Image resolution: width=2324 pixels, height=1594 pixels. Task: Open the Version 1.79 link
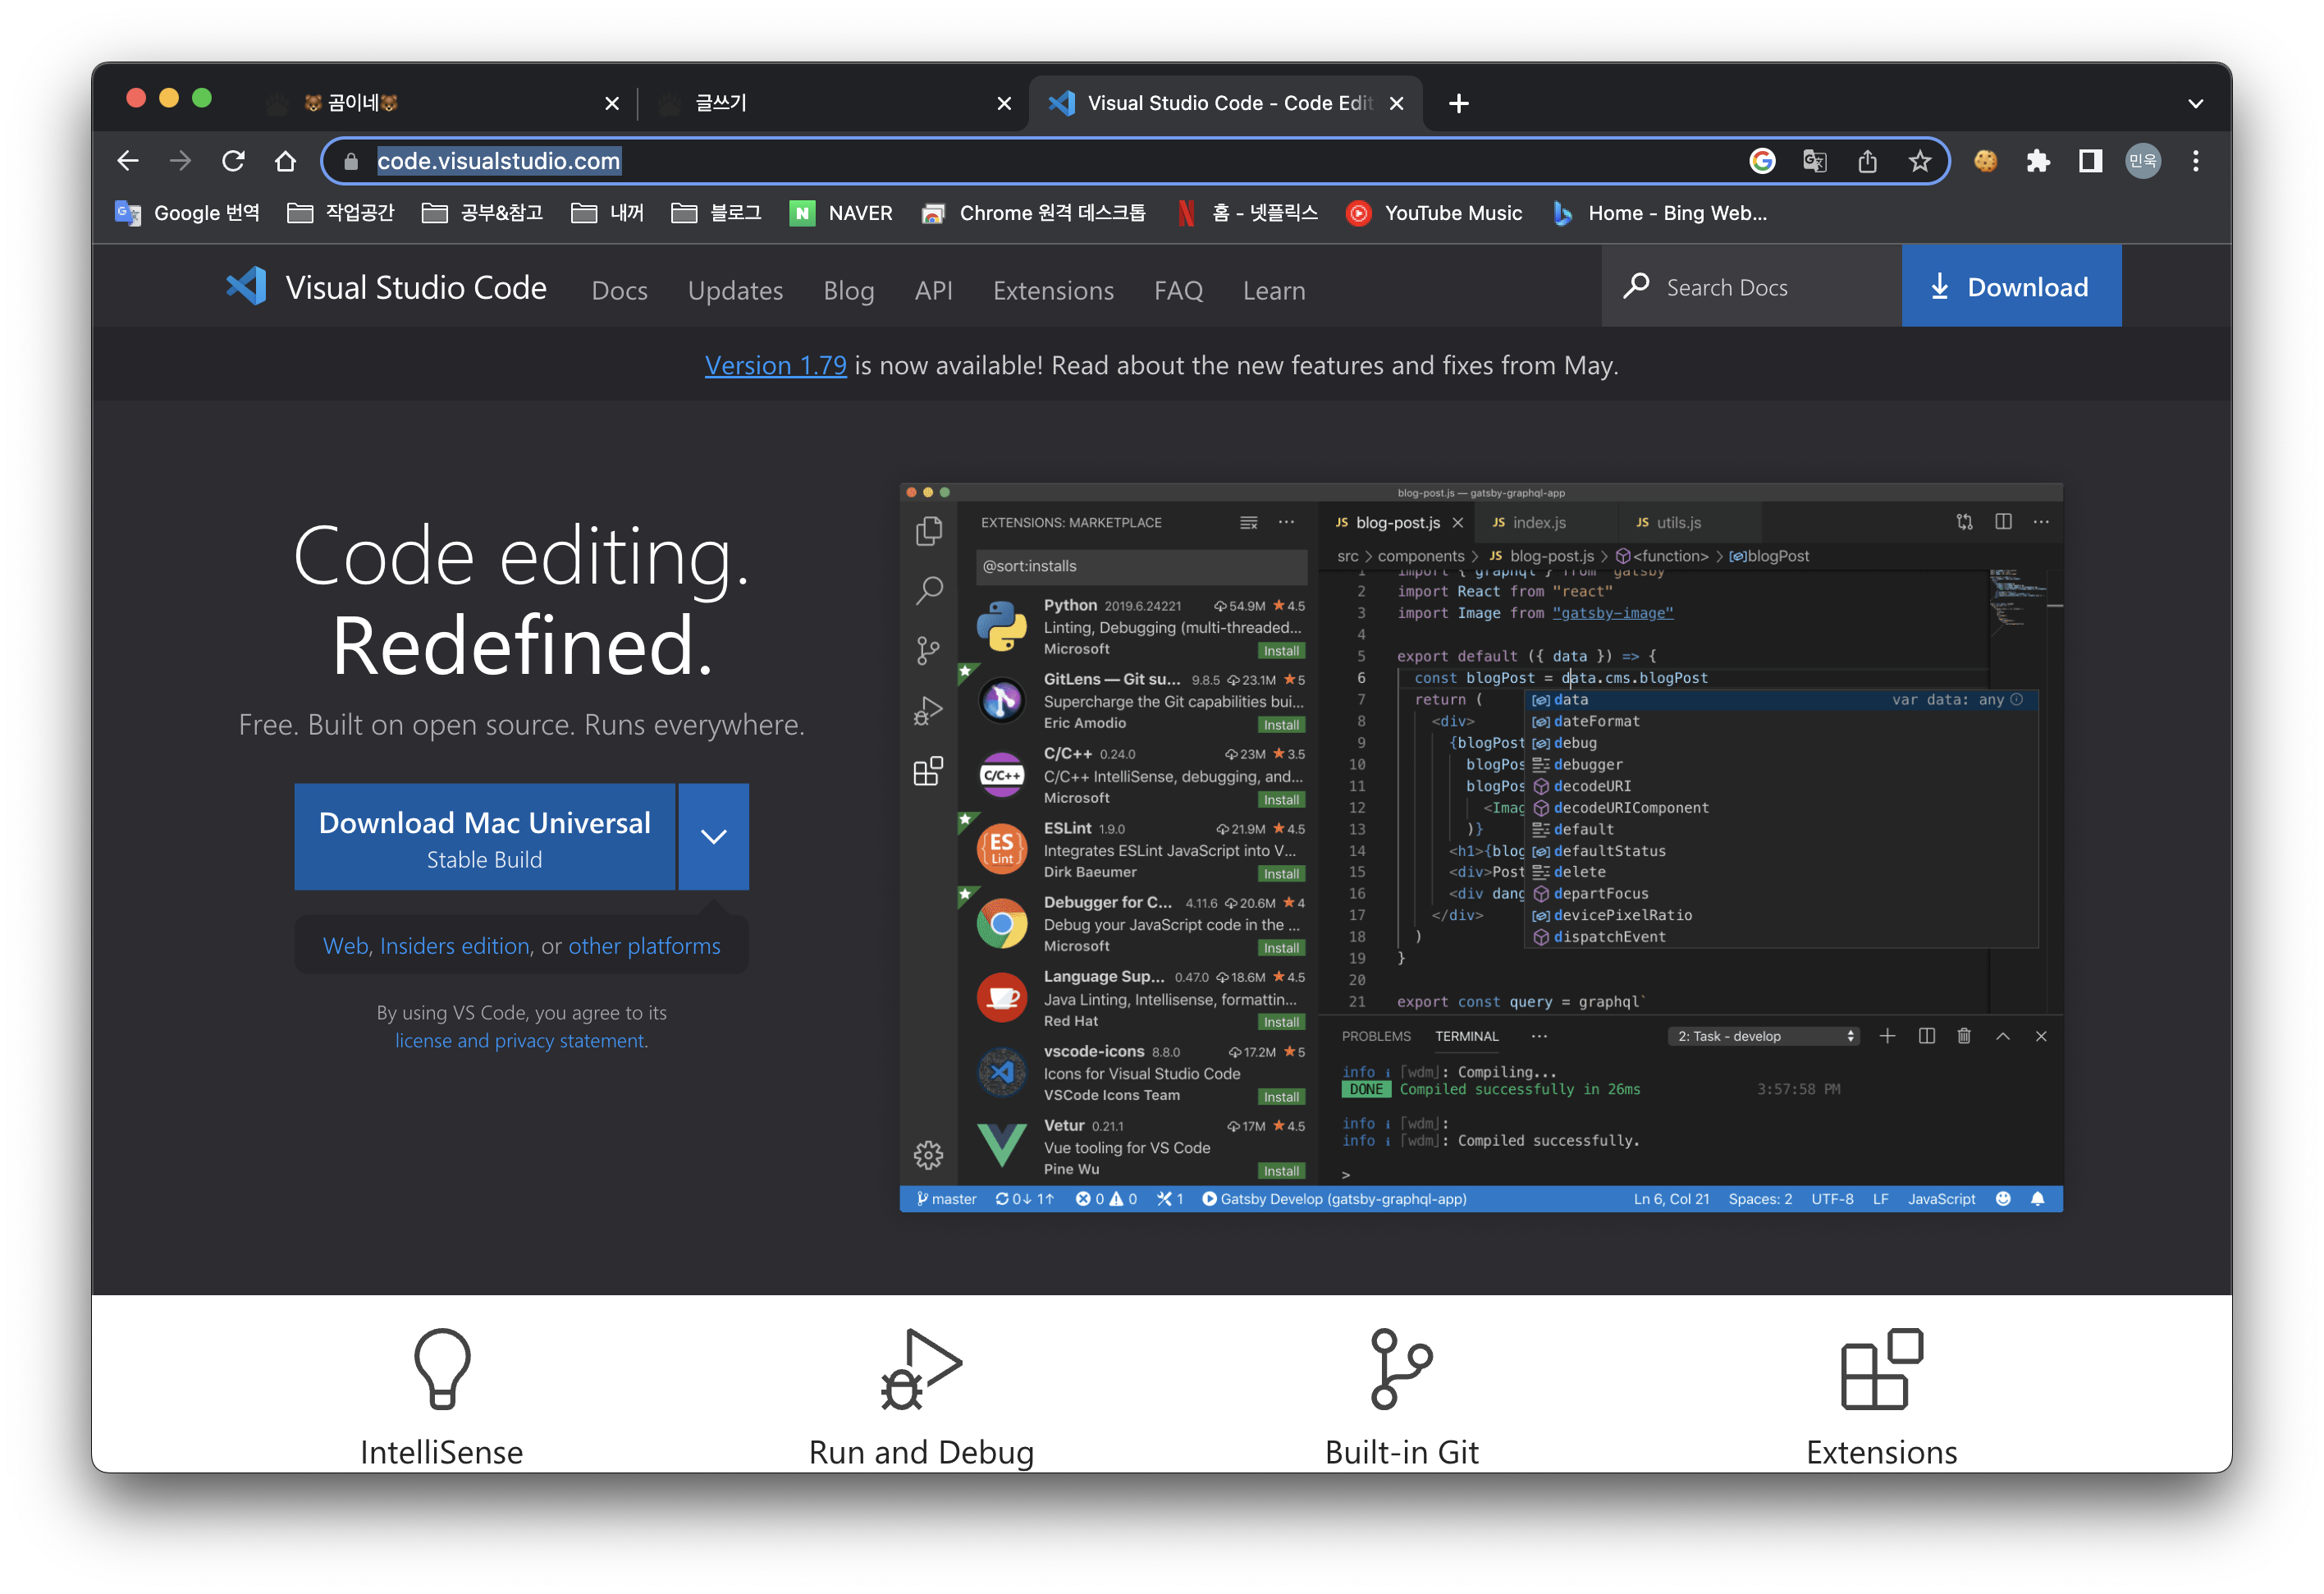point(775,366)
